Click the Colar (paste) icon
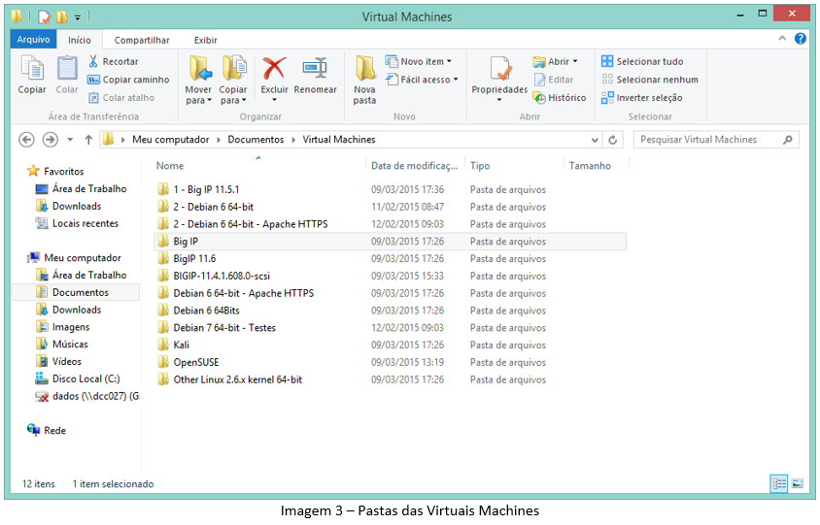Image resolution: width=820 pixels, height=525 pixels. [x=67, y=70]
